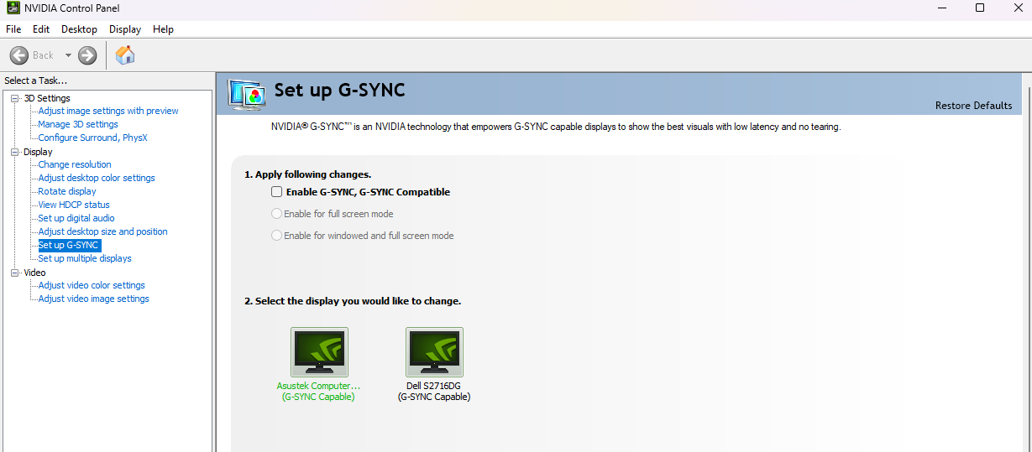Open the Help menu

pyautogui.click(x=163, y=29)
